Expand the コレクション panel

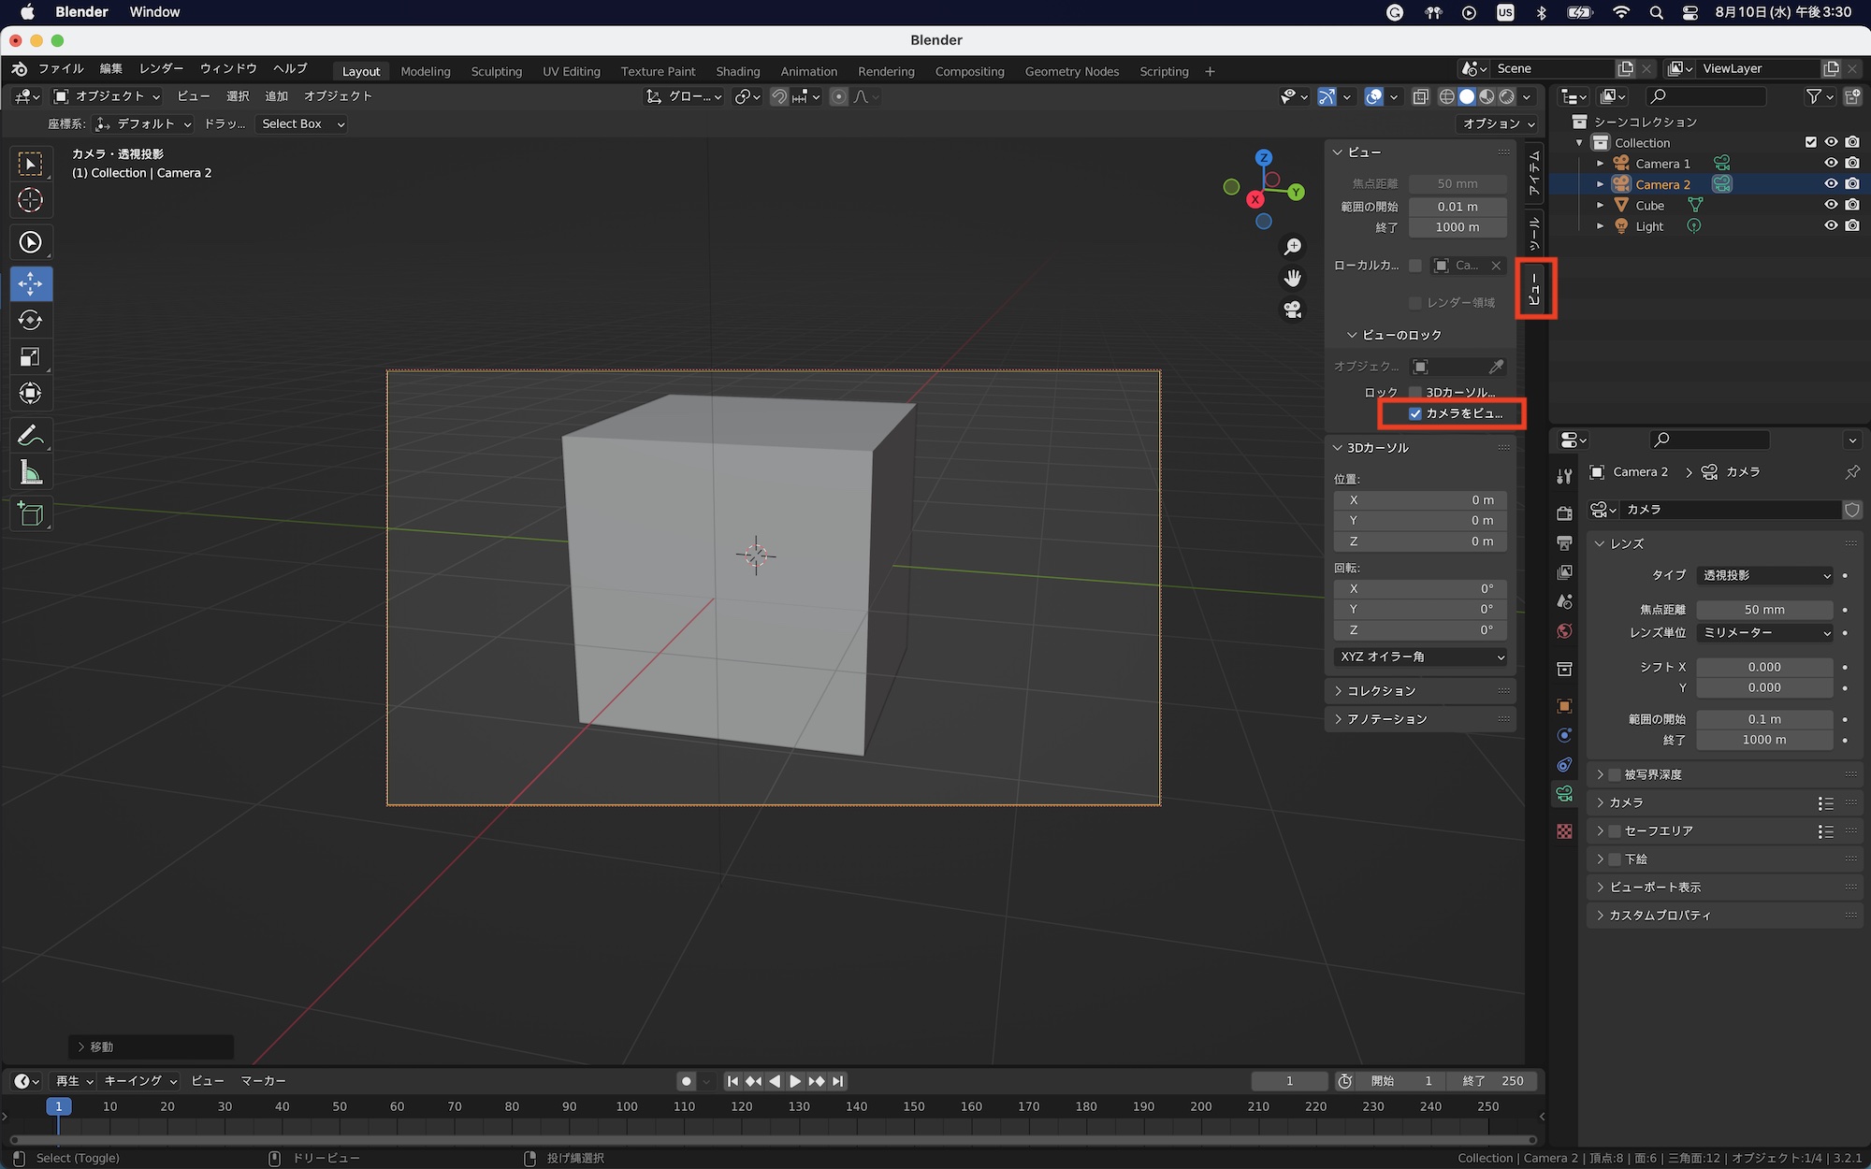(x=1381, y=691)
